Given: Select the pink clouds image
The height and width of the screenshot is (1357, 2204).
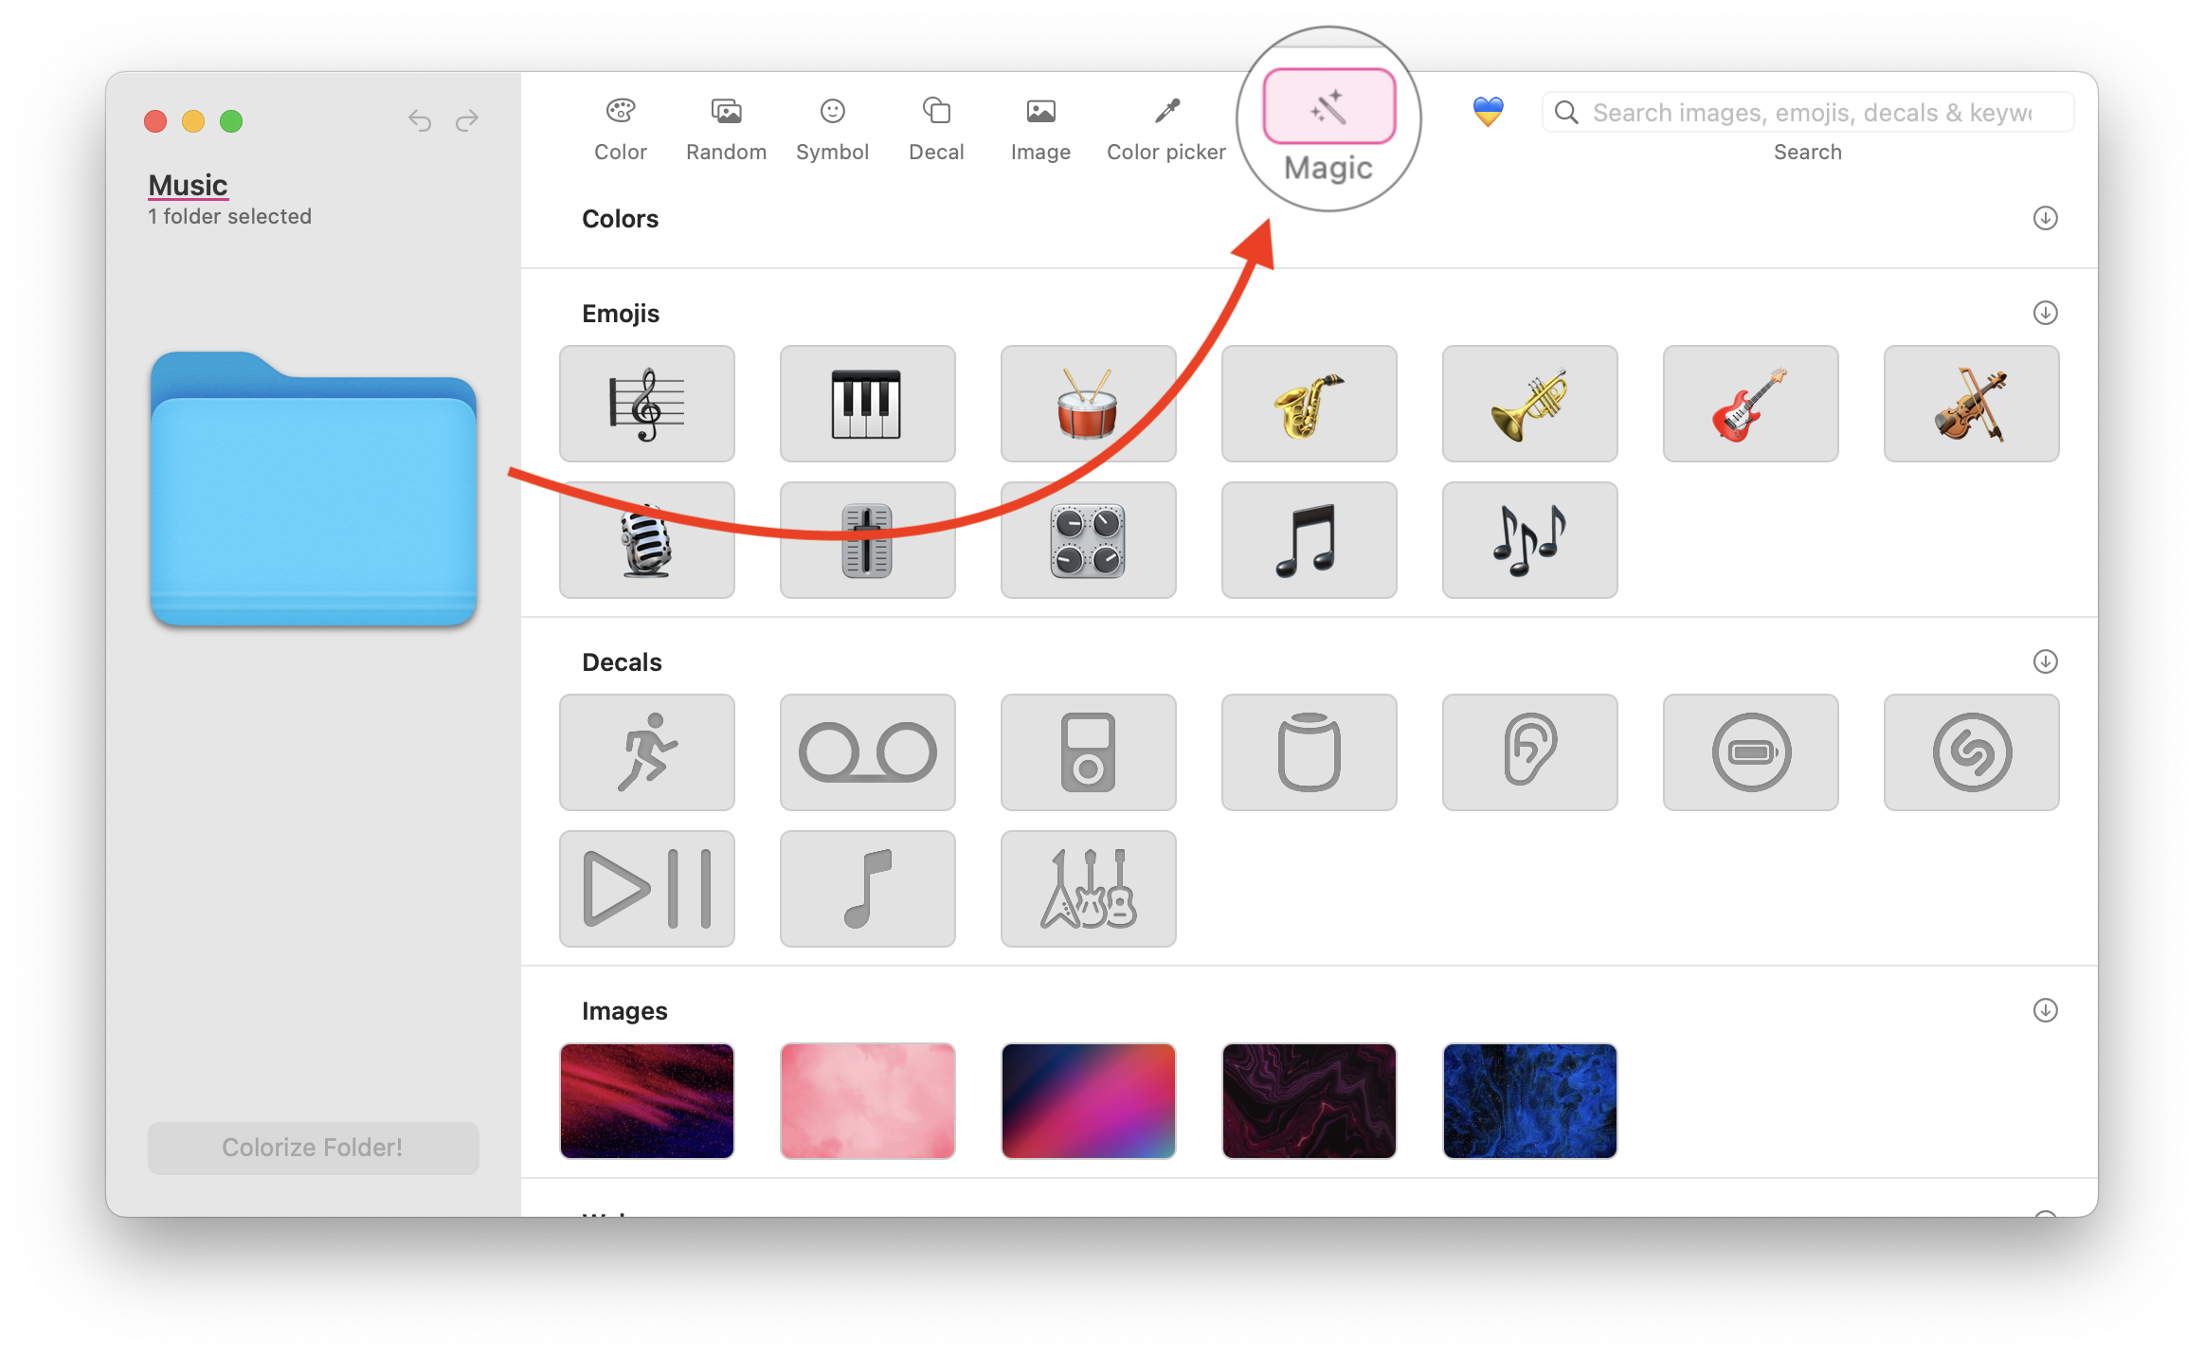Looking at the screenshot, I should 867,1101.
